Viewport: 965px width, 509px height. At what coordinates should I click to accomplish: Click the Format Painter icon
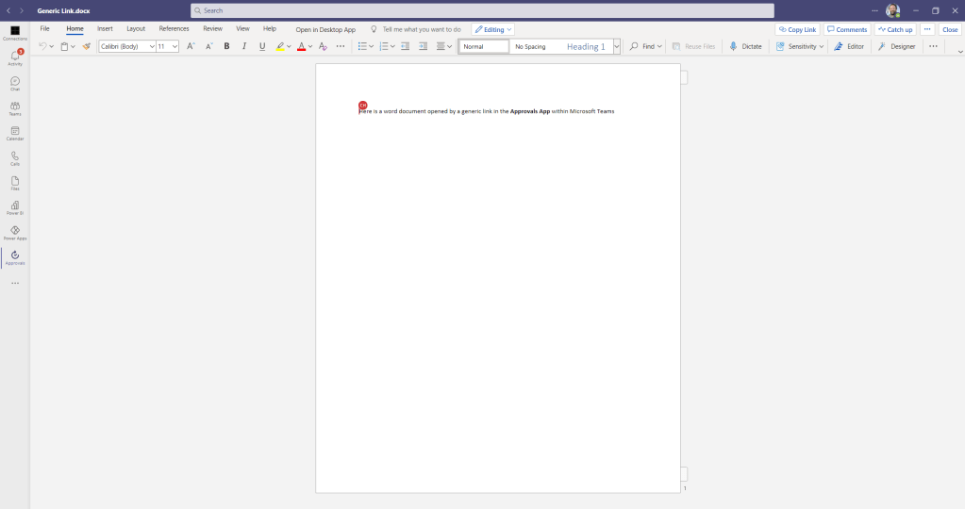86,46
